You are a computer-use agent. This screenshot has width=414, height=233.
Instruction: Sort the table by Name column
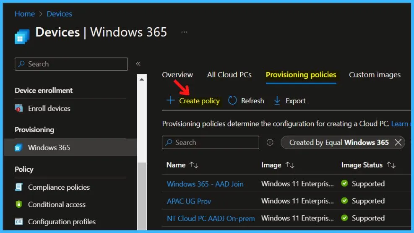pos(182,165)
